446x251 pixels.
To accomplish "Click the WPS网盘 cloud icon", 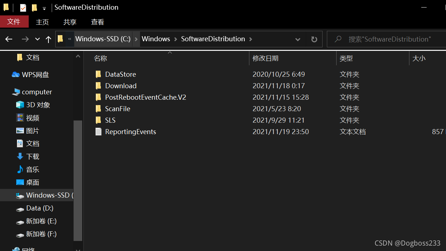I will pos(16,75).
